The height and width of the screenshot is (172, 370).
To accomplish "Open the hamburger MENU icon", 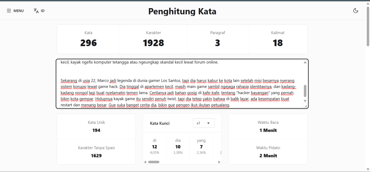I will pos(9,11).
